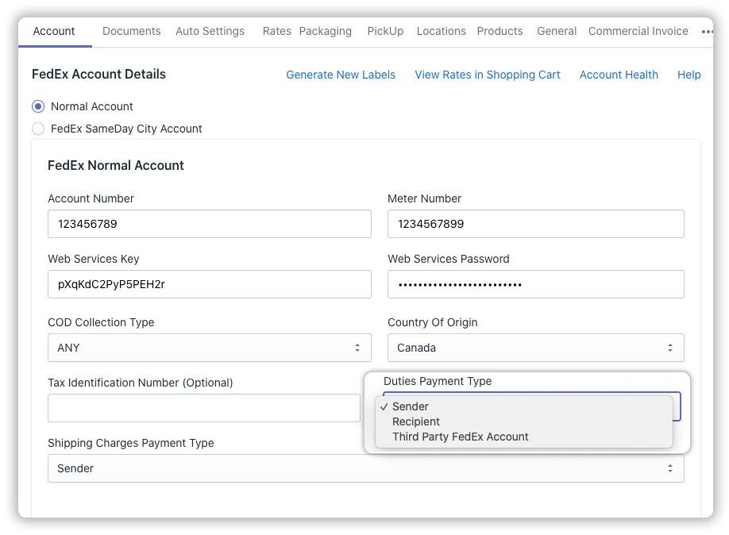This screenshot has width=729, height=535.
Task: Go to the Rates tab
Action: [276, 31]
